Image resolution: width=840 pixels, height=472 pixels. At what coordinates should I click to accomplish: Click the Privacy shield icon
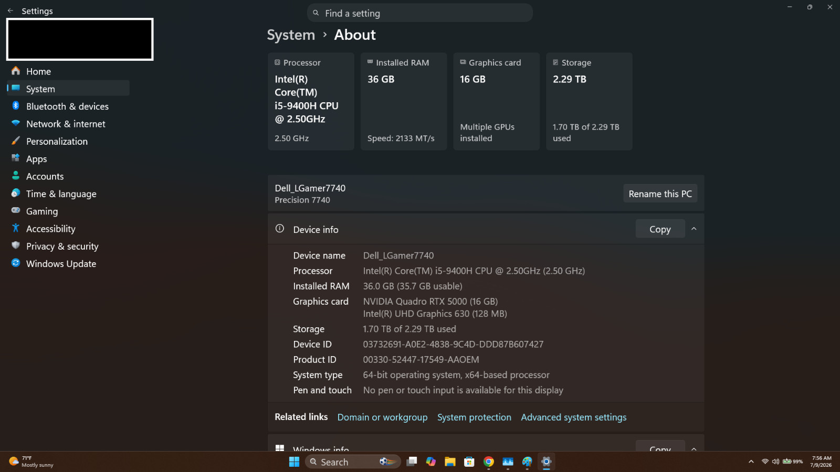coord(16,245)
